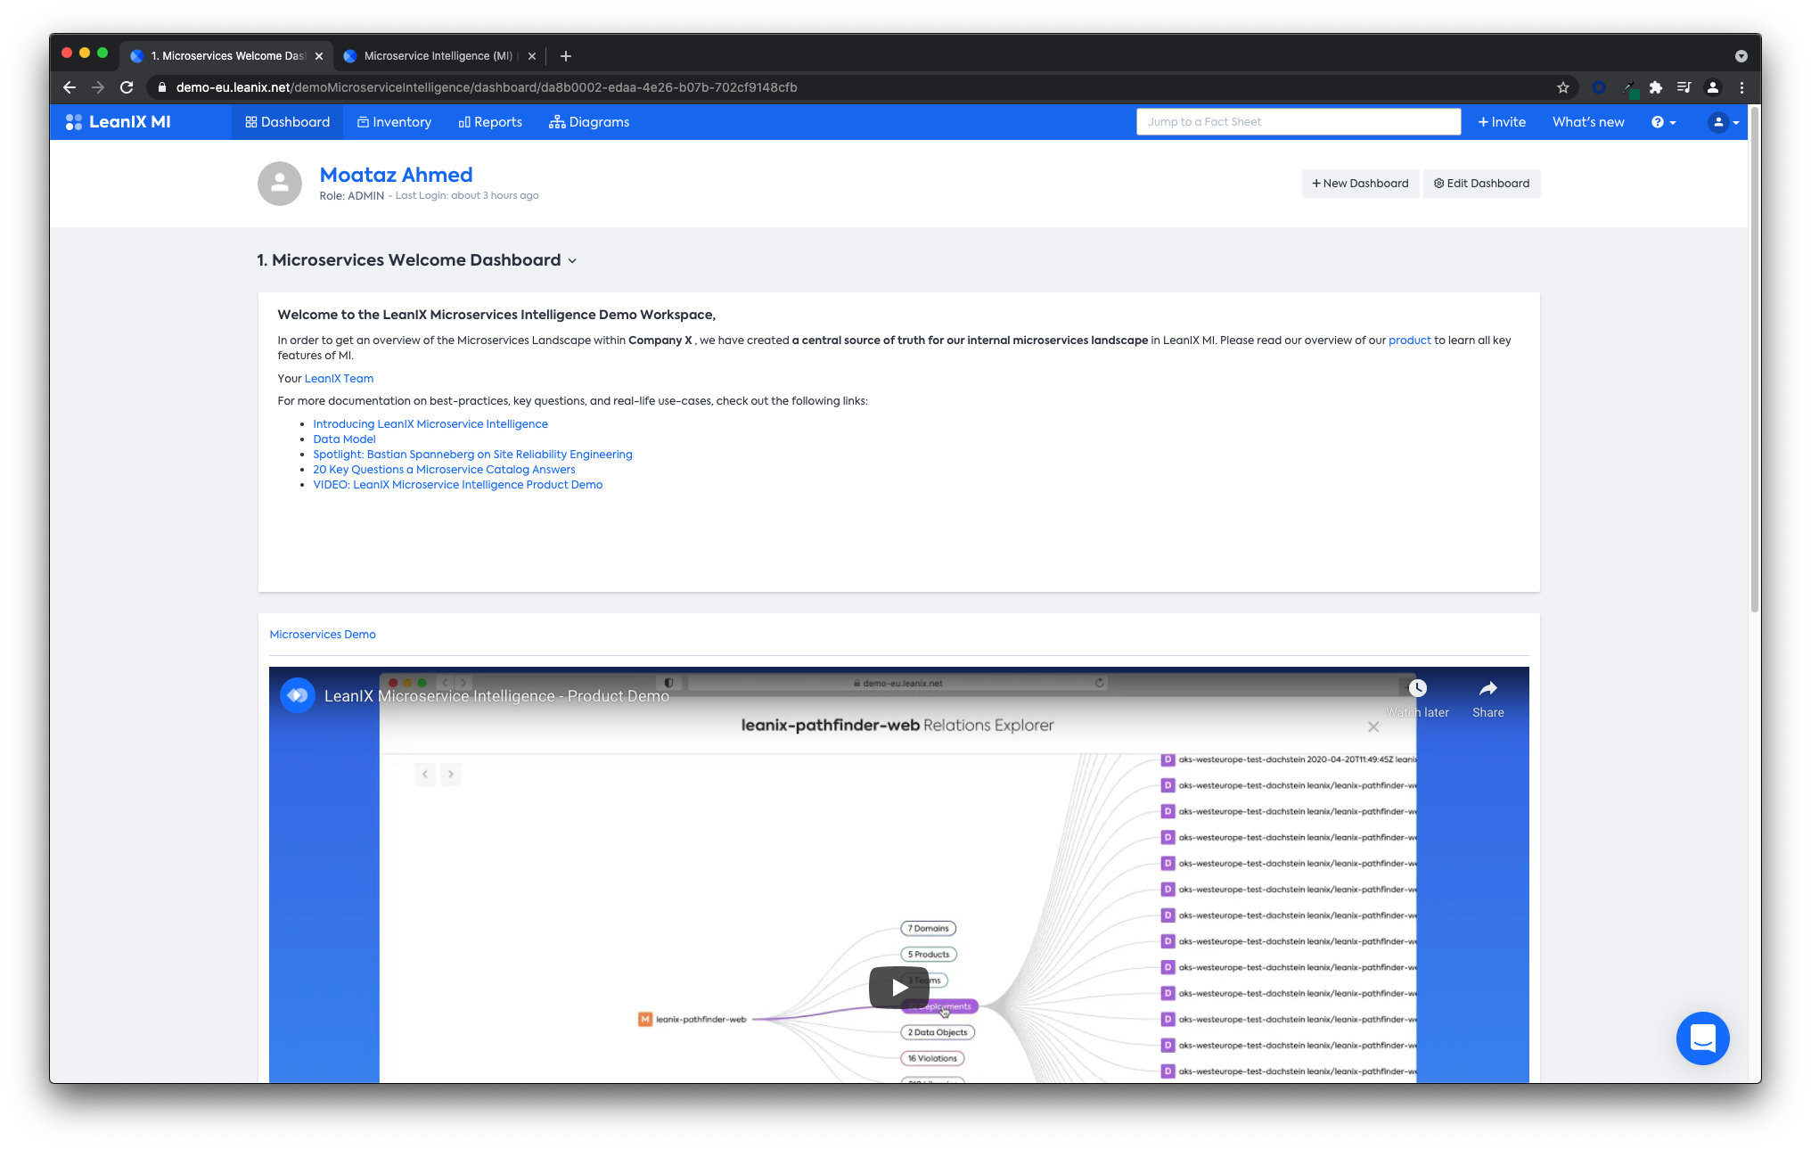Expand the help question mark dropdown
1811x1149 pixels.
(x=1663, y=122)
